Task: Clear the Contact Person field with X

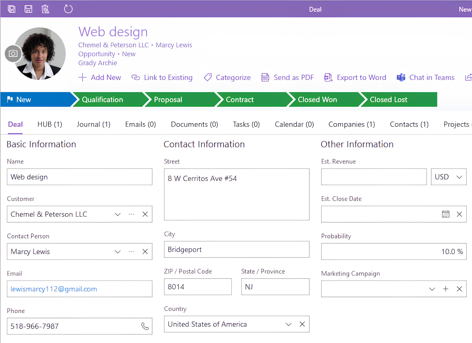Action: (145, 251)
